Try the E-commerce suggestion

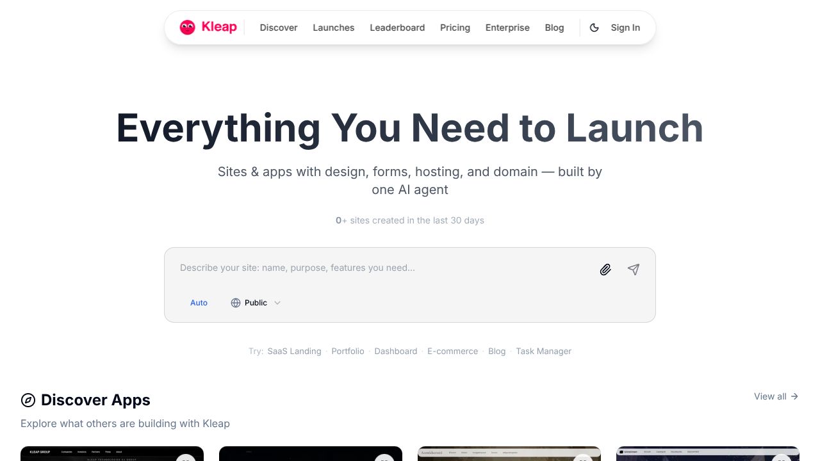click(x=452, y=351)
